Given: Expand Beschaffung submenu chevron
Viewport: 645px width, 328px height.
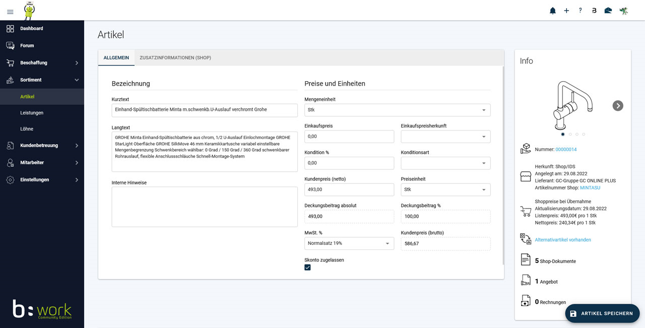Looking at the screenshot, I should [x=77, y=63].
